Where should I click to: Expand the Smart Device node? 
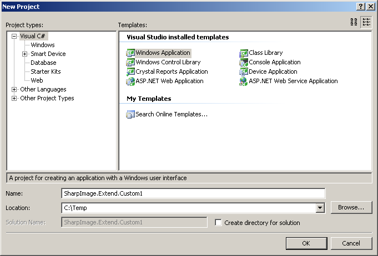click(25, 54)
